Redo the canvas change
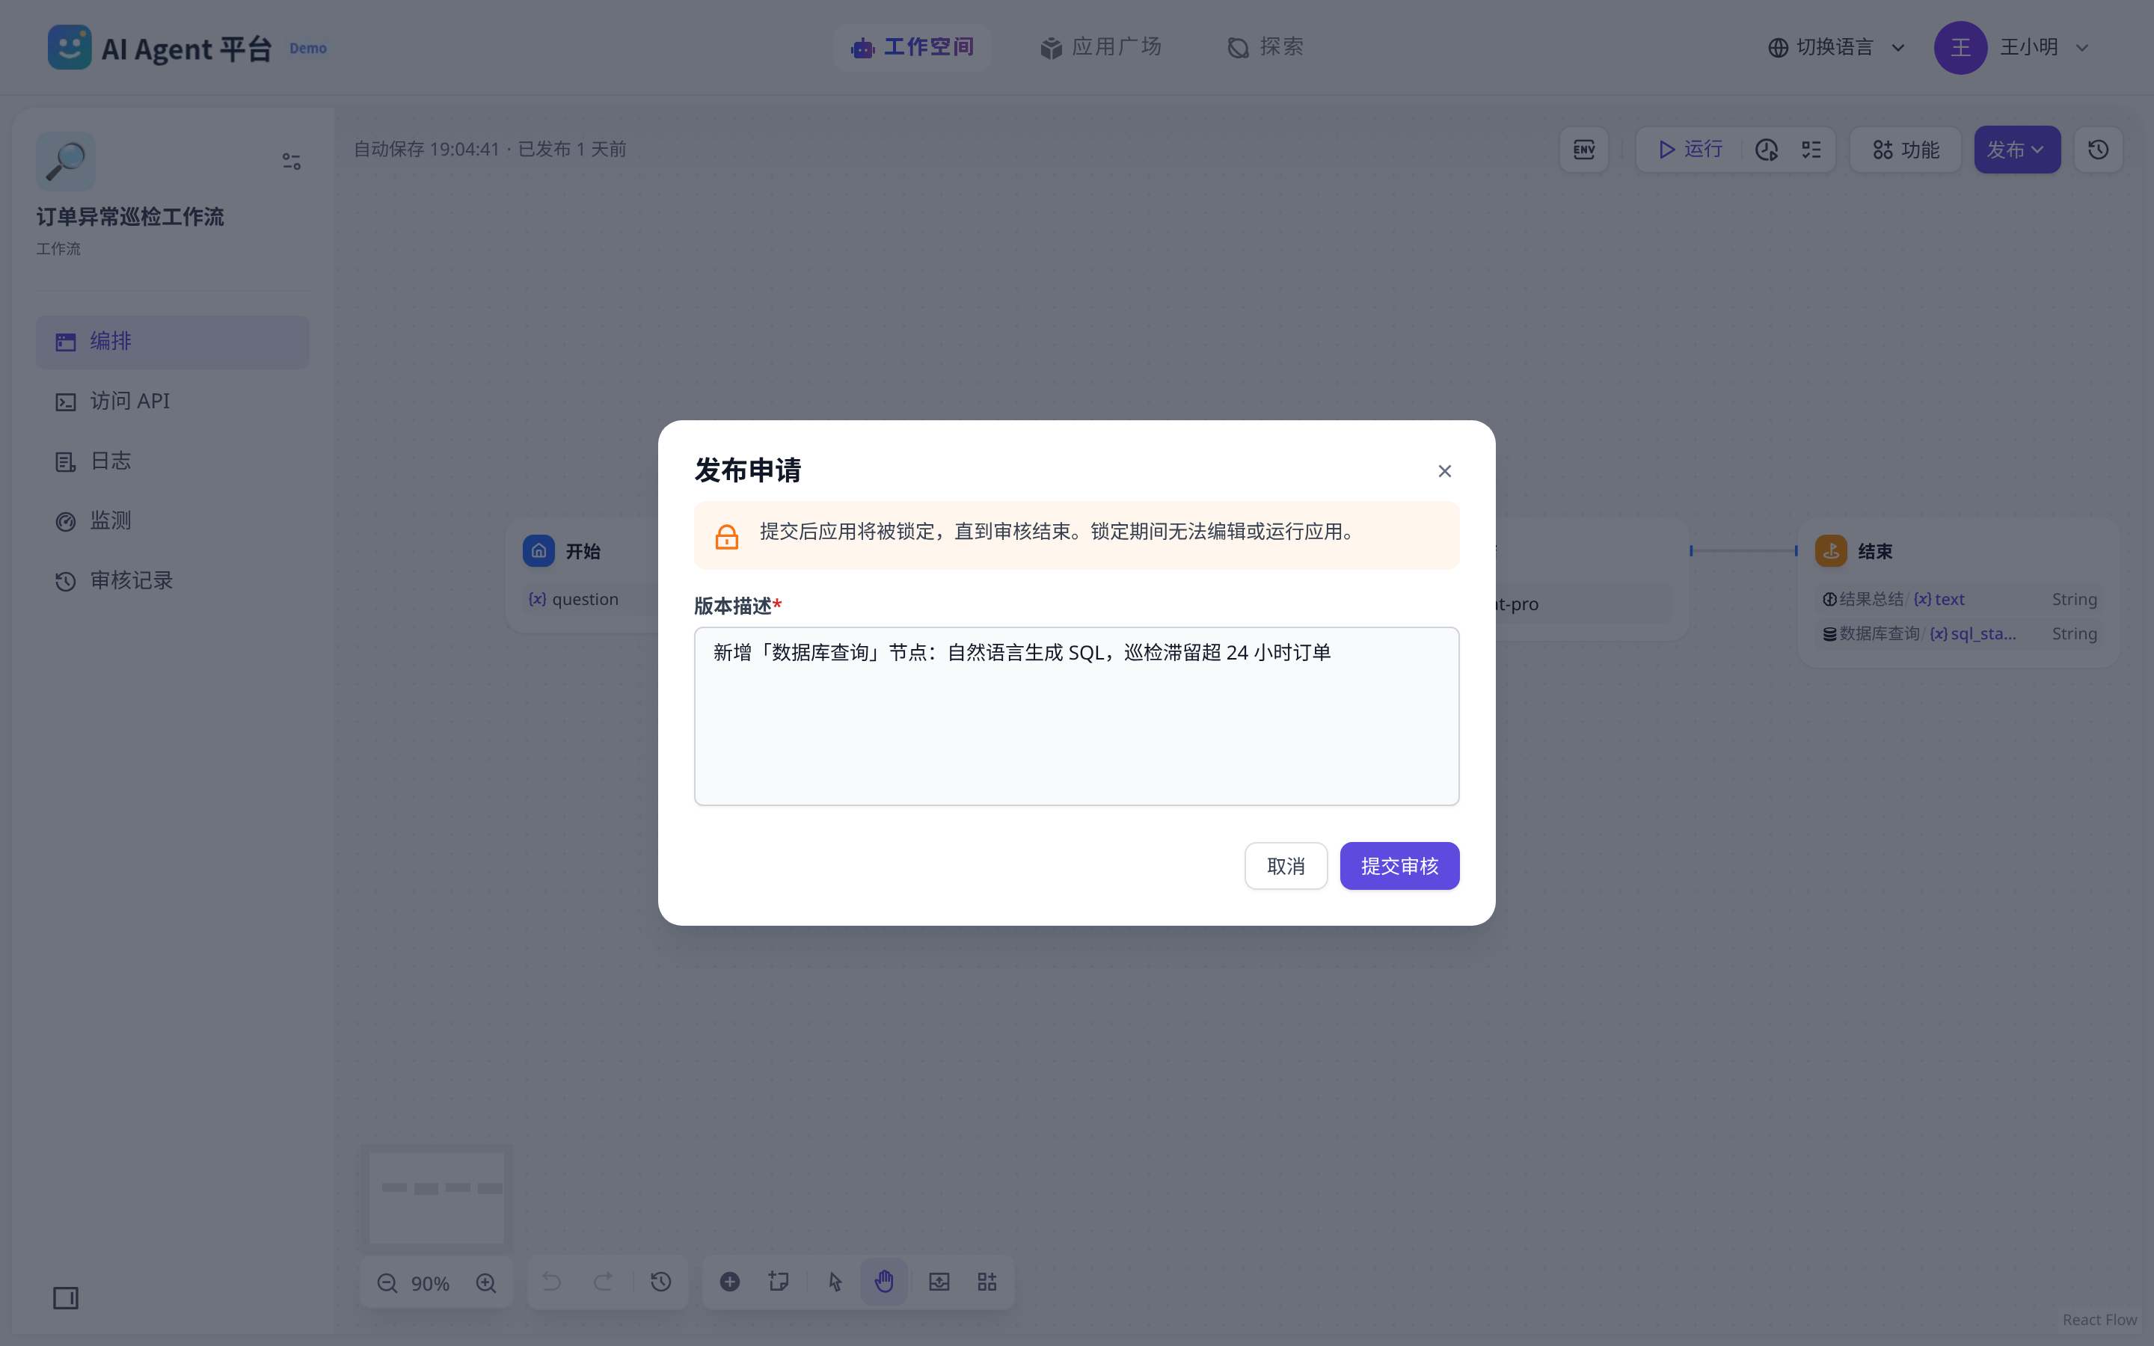Screen dimensions: 2154x1346 click(x=603, y=1282)
